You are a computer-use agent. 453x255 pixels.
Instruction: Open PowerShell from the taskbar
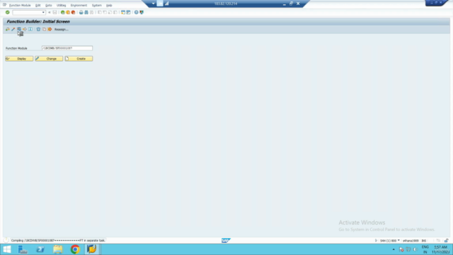(x=40, y=249)
